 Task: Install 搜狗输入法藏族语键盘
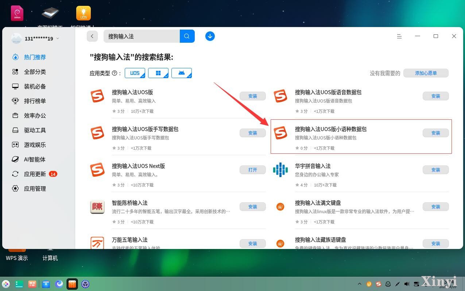coord(436,244)
